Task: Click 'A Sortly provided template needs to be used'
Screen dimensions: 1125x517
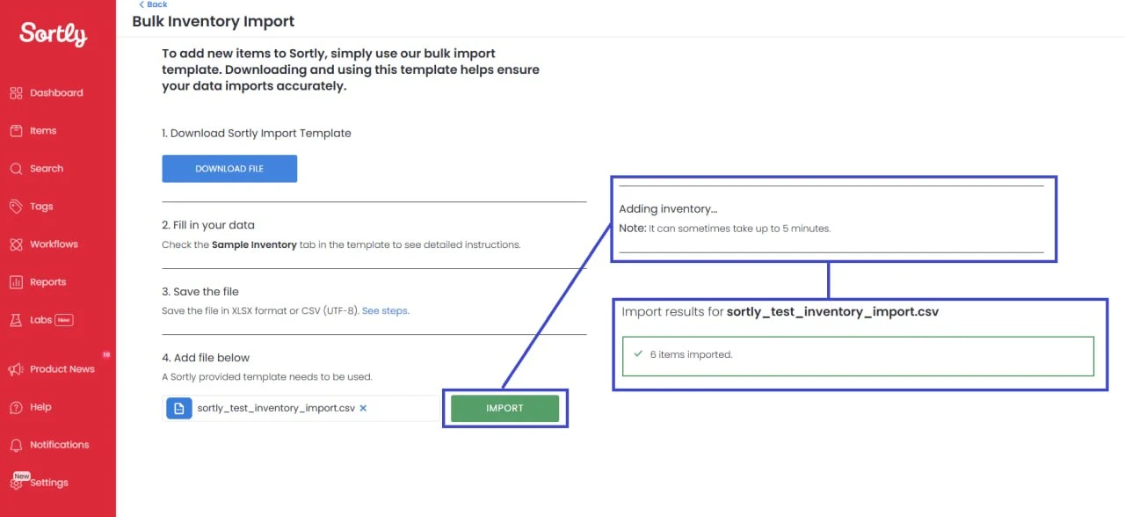Action: point(267,377)
